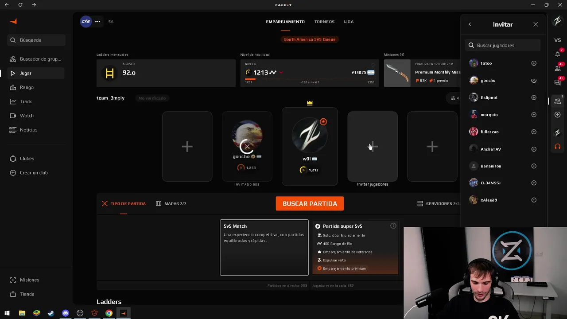Invite Eslipnot with the plus icon
Image resolution: width=567 pixels, height=319 pixels.
534,97
